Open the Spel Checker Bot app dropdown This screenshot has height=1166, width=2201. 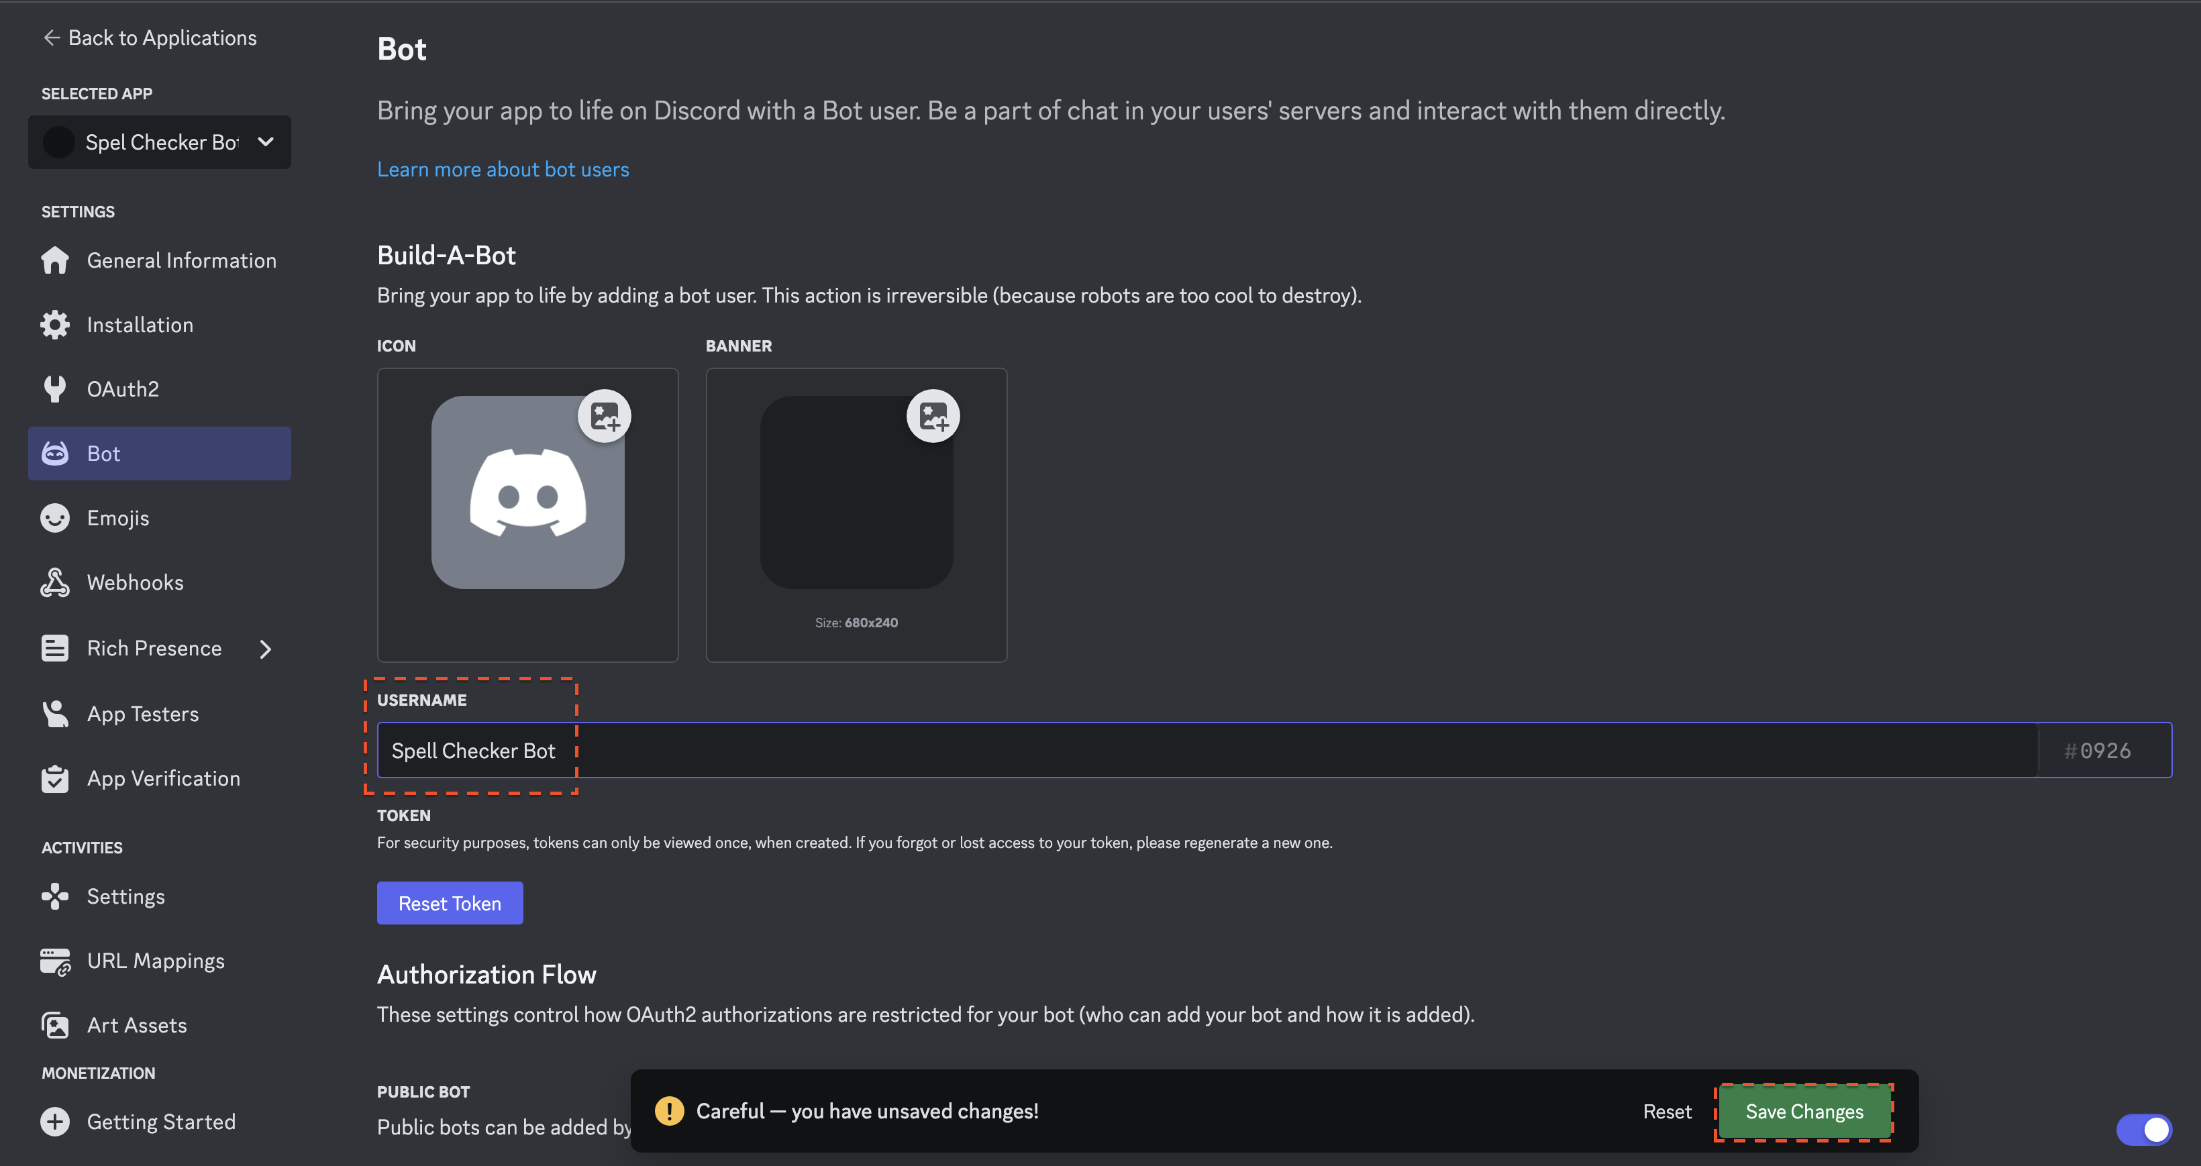click(x=160, y=142)
